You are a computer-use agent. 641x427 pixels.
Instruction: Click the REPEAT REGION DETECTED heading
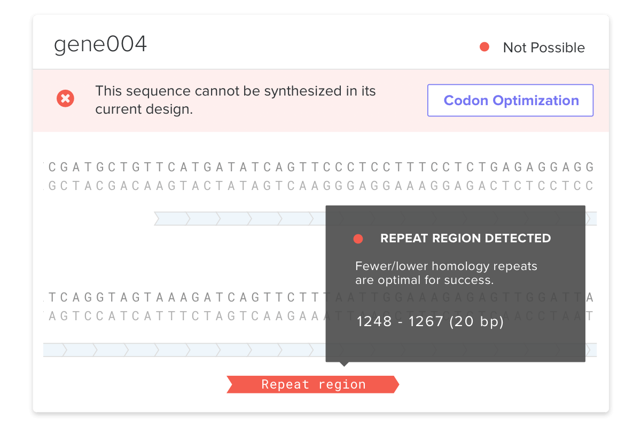point(465,238)
